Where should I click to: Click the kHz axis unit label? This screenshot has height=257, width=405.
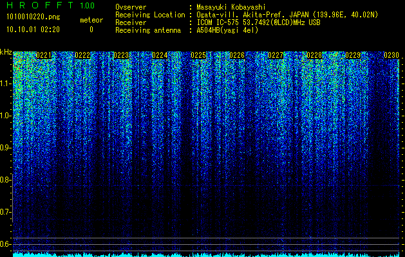coord(6,52)
